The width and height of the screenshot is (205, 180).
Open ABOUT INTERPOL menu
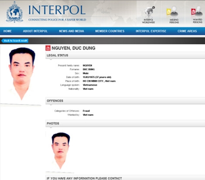pos(35,31)
